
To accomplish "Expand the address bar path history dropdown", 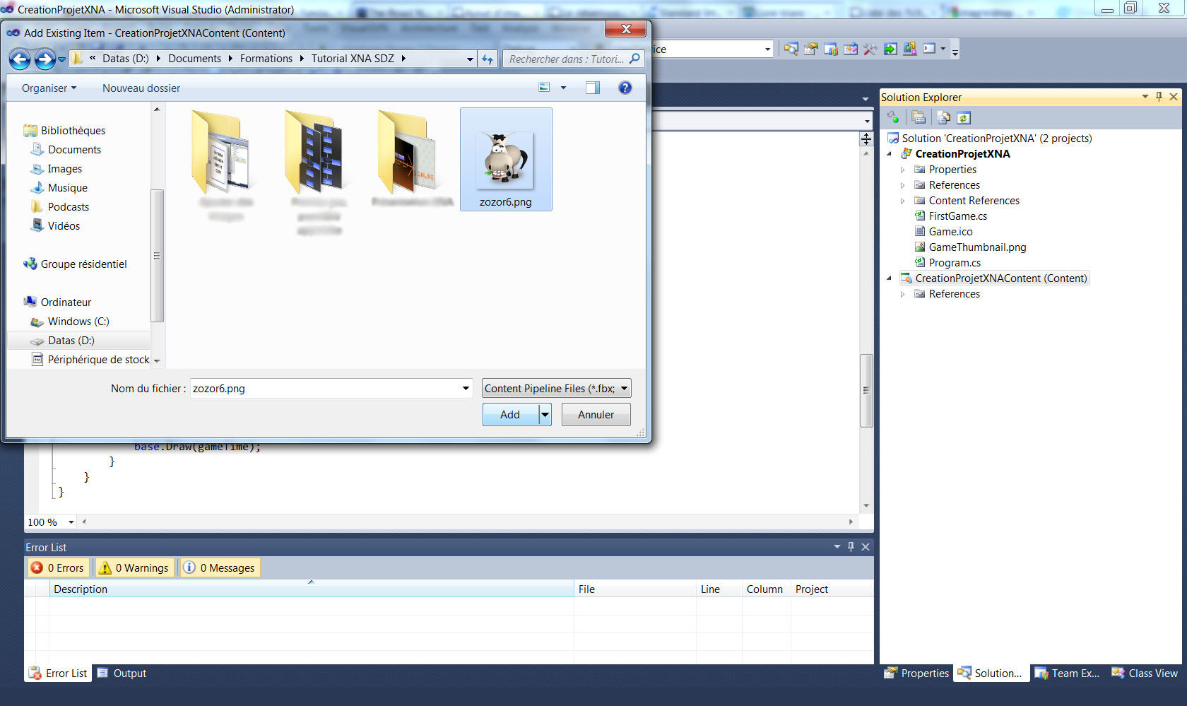I will point(470,59).
